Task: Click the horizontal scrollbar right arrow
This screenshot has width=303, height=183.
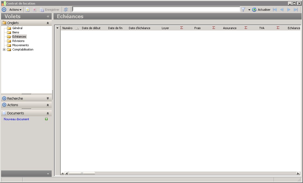Action: pyautogui.click(x=298, y=173)
